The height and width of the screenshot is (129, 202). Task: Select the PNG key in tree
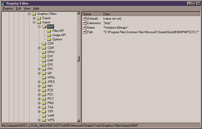coord(50,103)
